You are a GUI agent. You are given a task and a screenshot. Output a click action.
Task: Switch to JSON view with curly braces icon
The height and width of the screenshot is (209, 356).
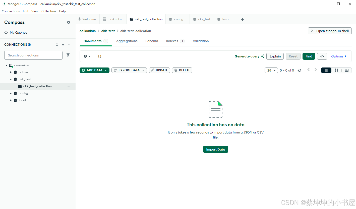[x=336, y=70]
